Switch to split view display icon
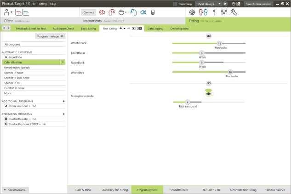Screen dimensions: 291x194 coord(139,29)
